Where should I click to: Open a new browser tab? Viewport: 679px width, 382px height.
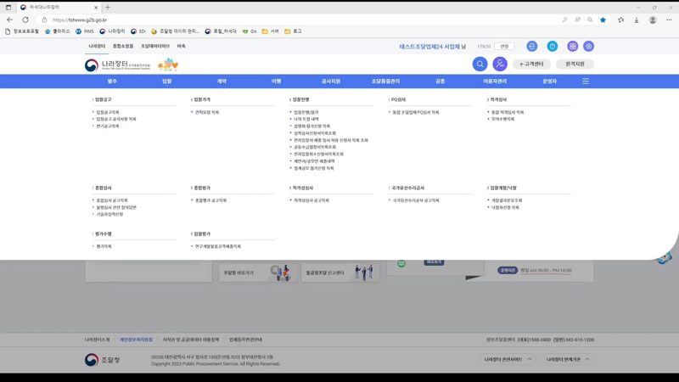click(x=108, y=8)
